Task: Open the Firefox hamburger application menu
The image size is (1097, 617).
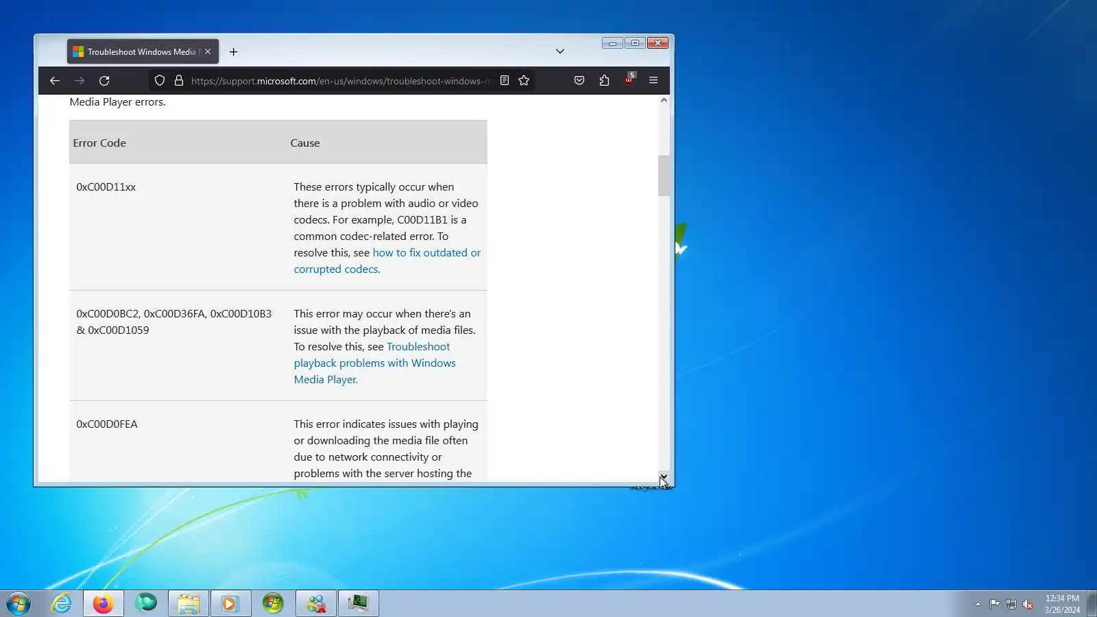Action: tap(653, 81)
